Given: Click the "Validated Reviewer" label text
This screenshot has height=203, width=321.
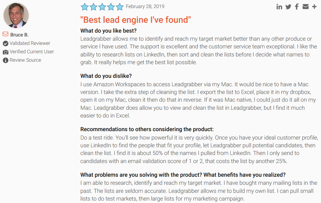Looking at the screenshot, I should tap(30, 43).
